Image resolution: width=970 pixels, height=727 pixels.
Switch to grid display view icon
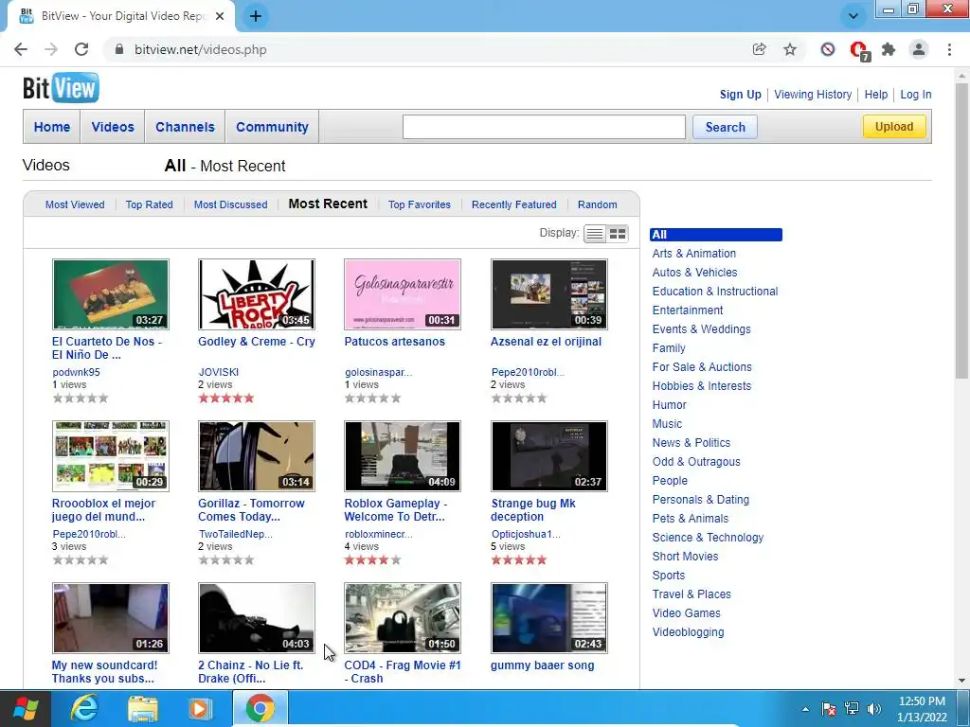point(618,234)
